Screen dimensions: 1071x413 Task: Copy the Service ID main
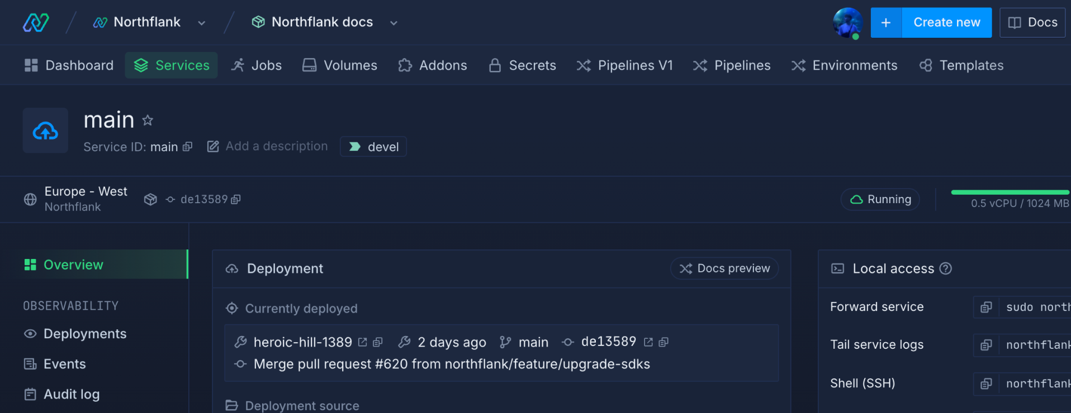point(187,147)
